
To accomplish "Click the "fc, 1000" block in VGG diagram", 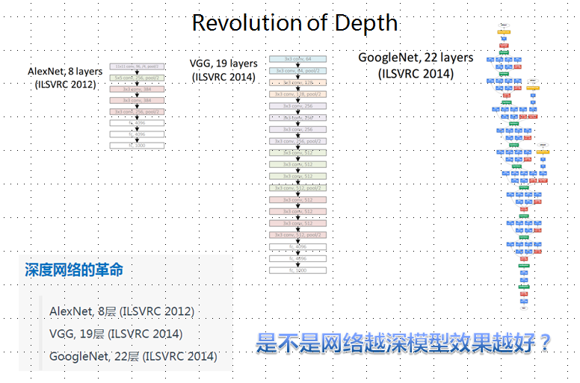I will pyautogui.click(x=297, y=270).
